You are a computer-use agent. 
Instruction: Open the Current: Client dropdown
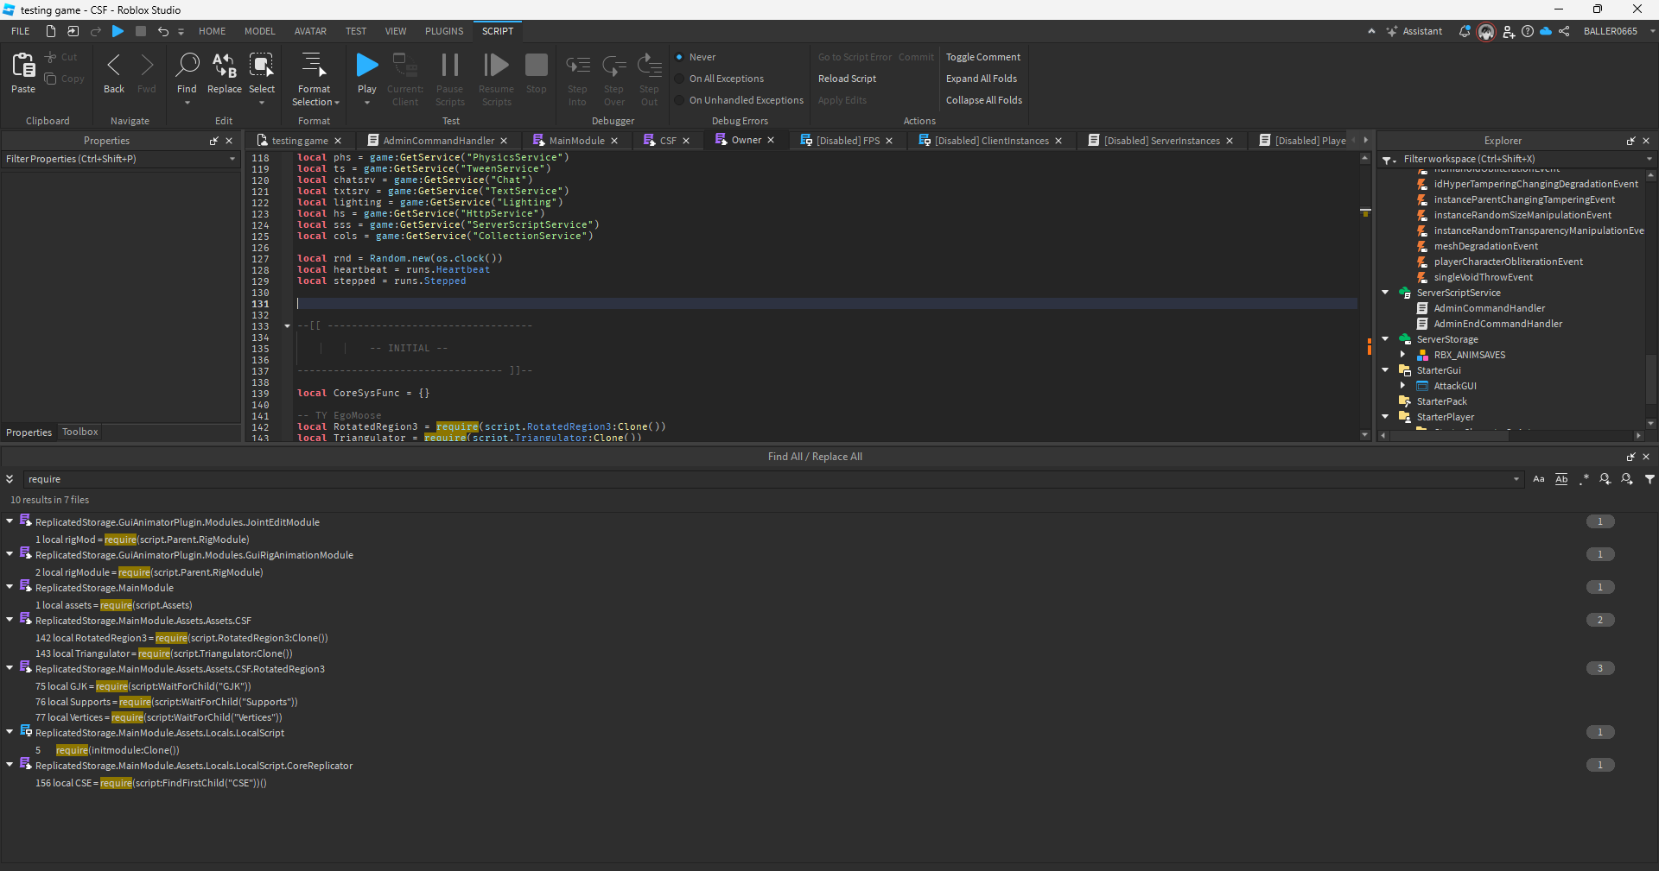tap(404, 78)
